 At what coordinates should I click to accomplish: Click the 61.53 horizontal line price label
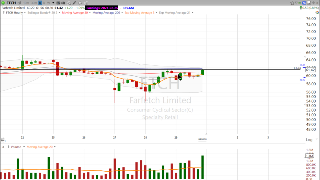(x=297, y=68)
